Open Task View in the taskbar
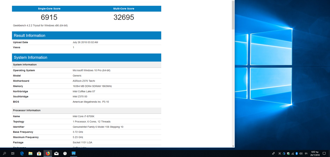The height and width of the screenshot is (157, 330). pyautogui.click(x=13, y=153)
